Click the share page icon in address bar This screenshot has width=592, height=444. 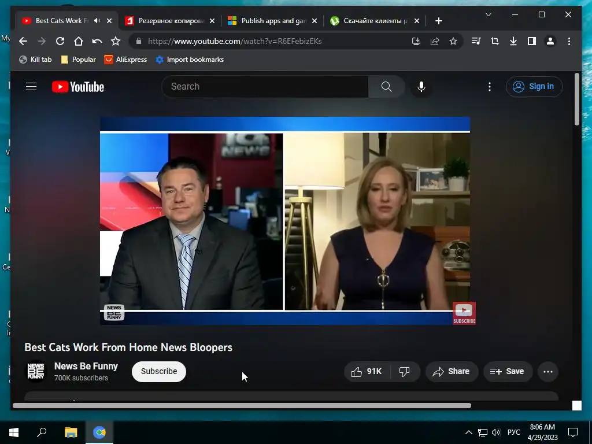(435, 41)
